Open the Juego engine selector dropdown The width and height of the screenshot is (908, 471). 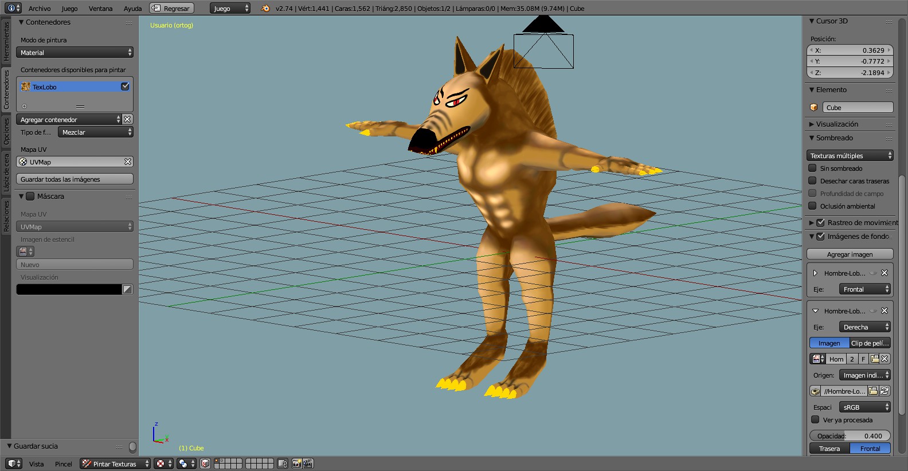[230, 8]
